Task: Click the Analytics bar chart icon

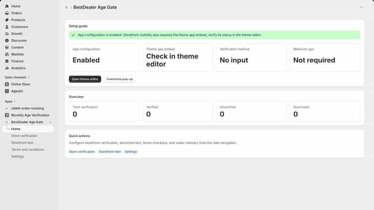Action: click(x=7, y=68)
